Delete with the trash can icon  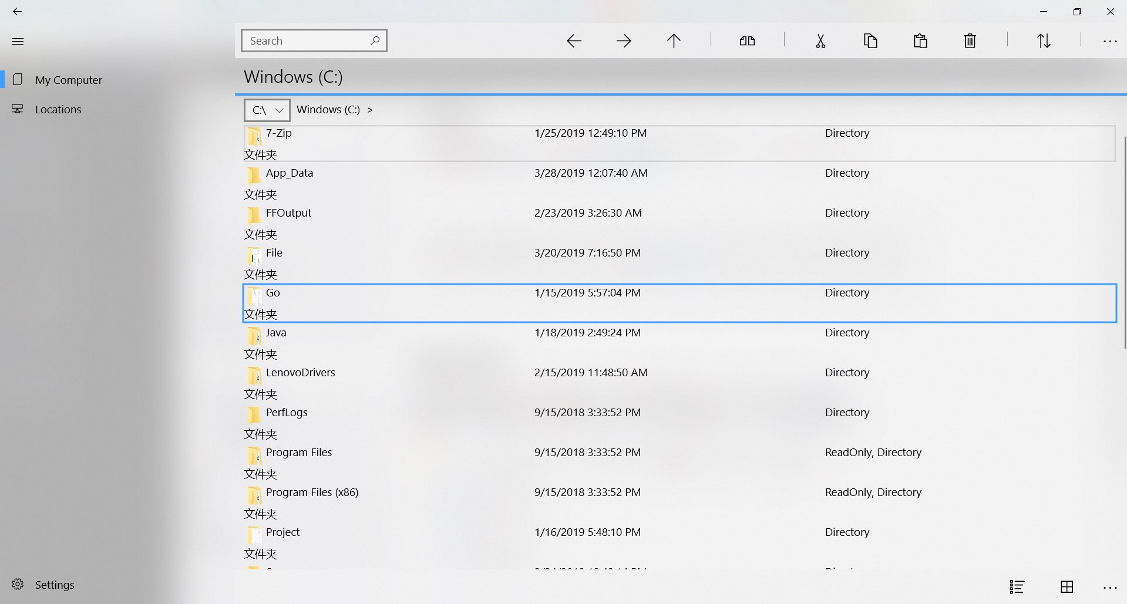coord(970,41)
